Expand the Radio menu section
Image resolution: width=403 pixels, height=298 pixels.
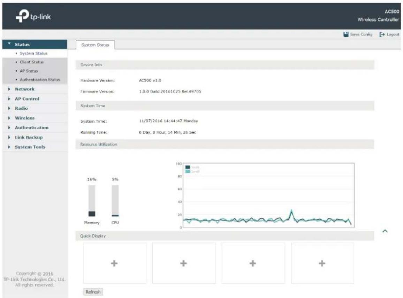pos(35,108)
